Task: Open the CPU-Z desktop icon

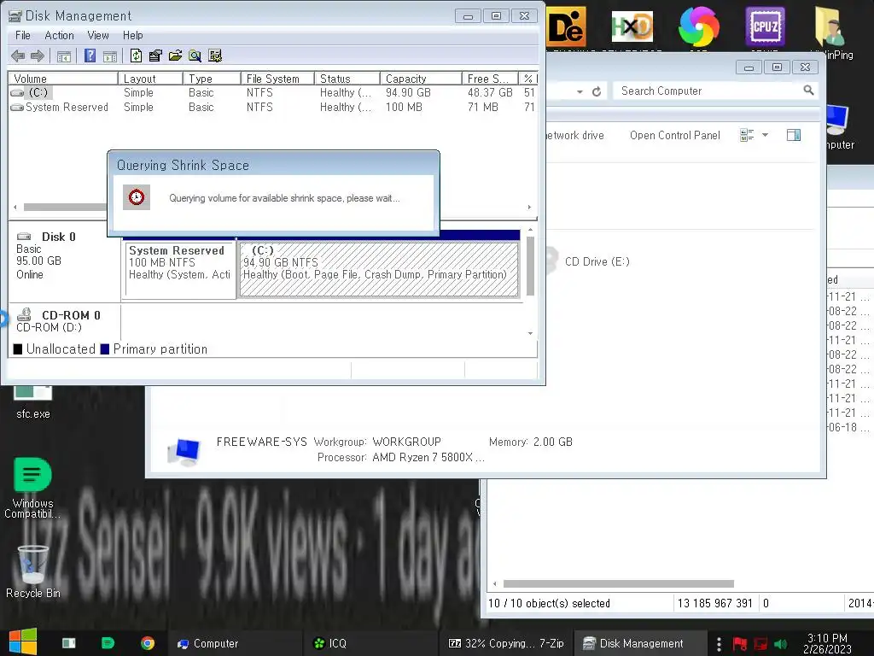Action: tap(765, 26)
